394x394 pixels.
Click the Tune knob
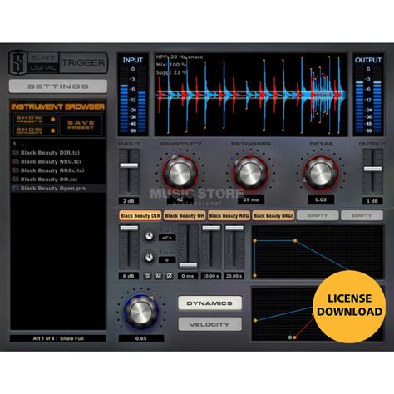(x=149, y=258)
